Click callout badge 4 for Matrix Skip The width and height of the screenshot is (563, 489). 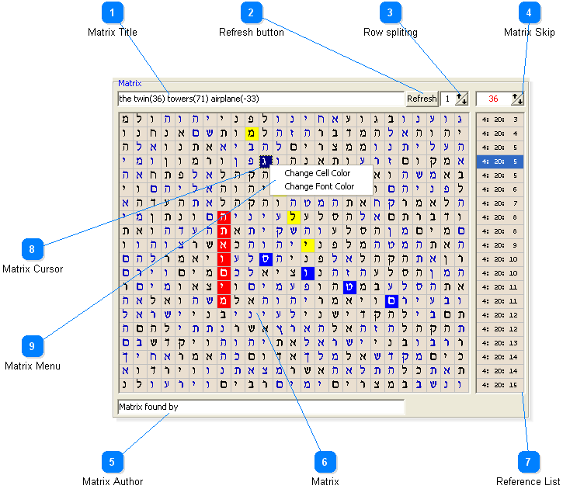pos(529,12)
